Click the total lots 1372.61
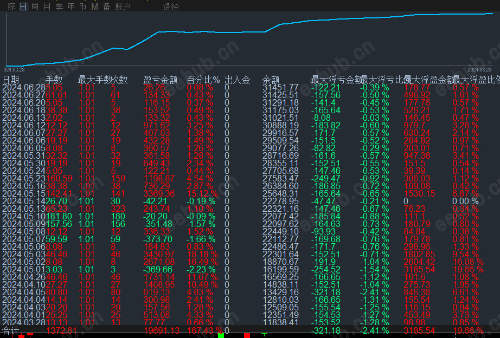This screenshot has height=338, width=500. (61, 330)
